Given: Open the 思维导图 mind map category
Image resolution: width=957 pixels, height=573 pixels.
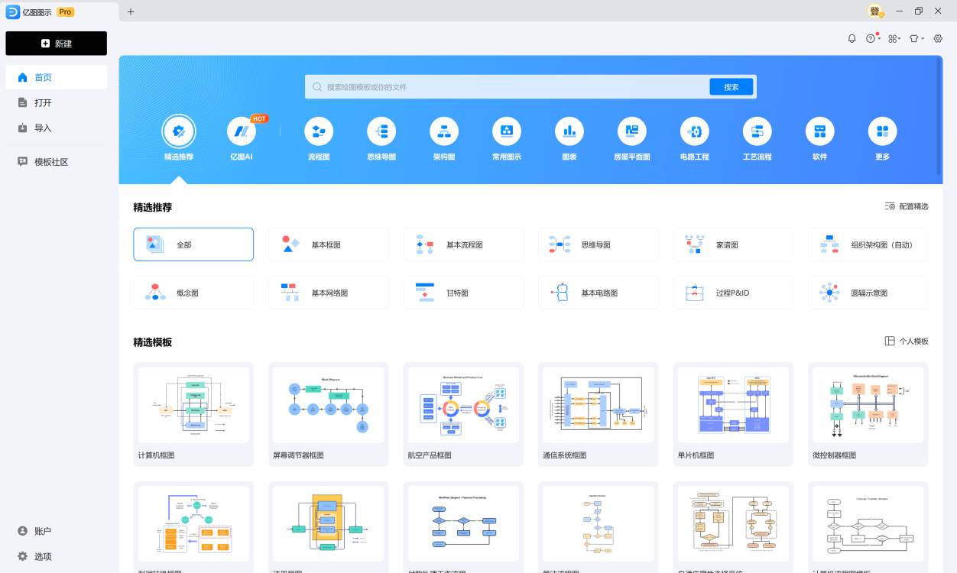Looking at the screenshot, I should click(x=381, y=138).
